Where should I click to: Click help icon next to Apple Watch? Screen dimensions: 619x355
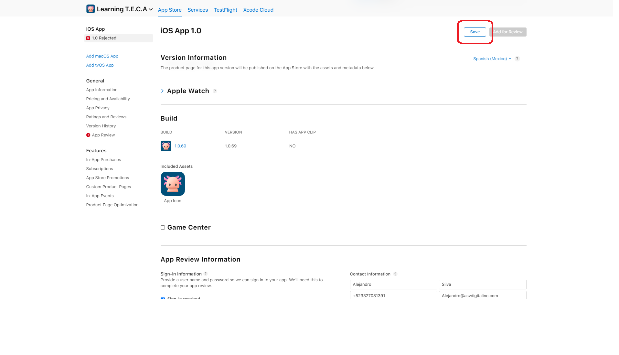click(215, 91)
